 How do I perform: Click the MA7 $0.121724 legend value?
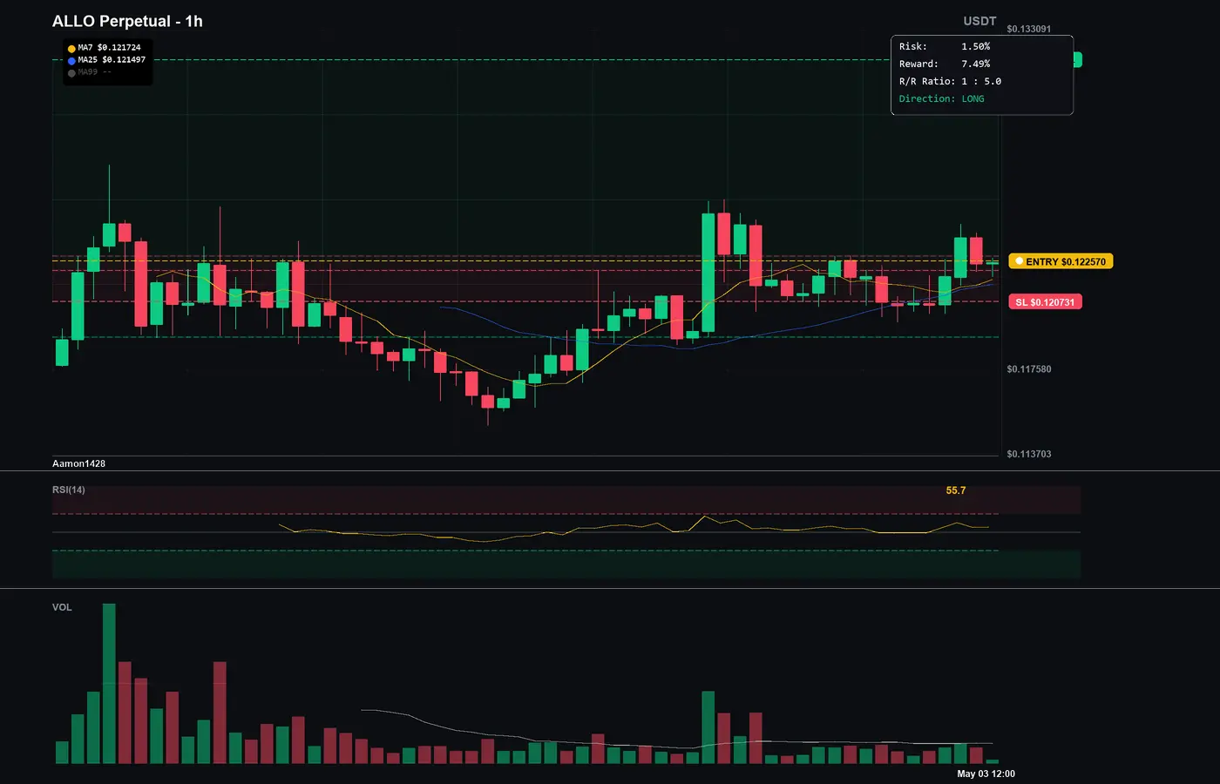(x=109, y=48)
